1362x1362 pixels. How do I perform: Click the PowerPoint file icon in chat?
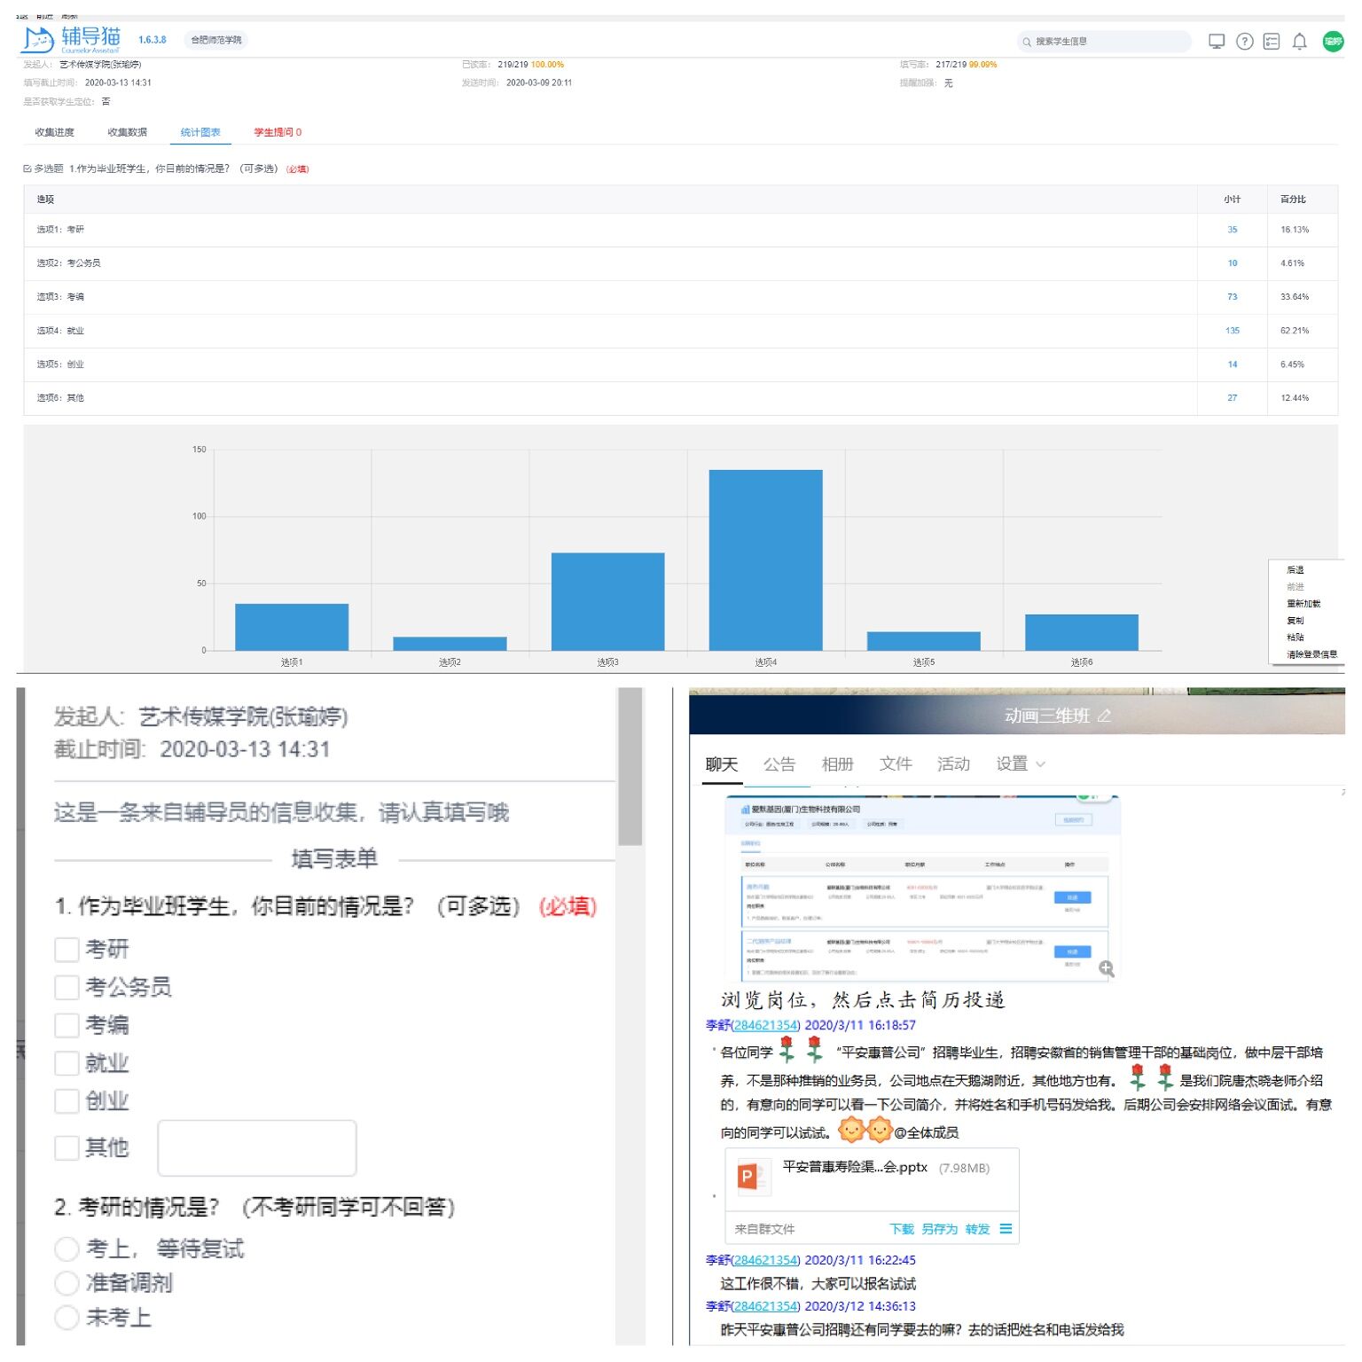pos(748,1177)
